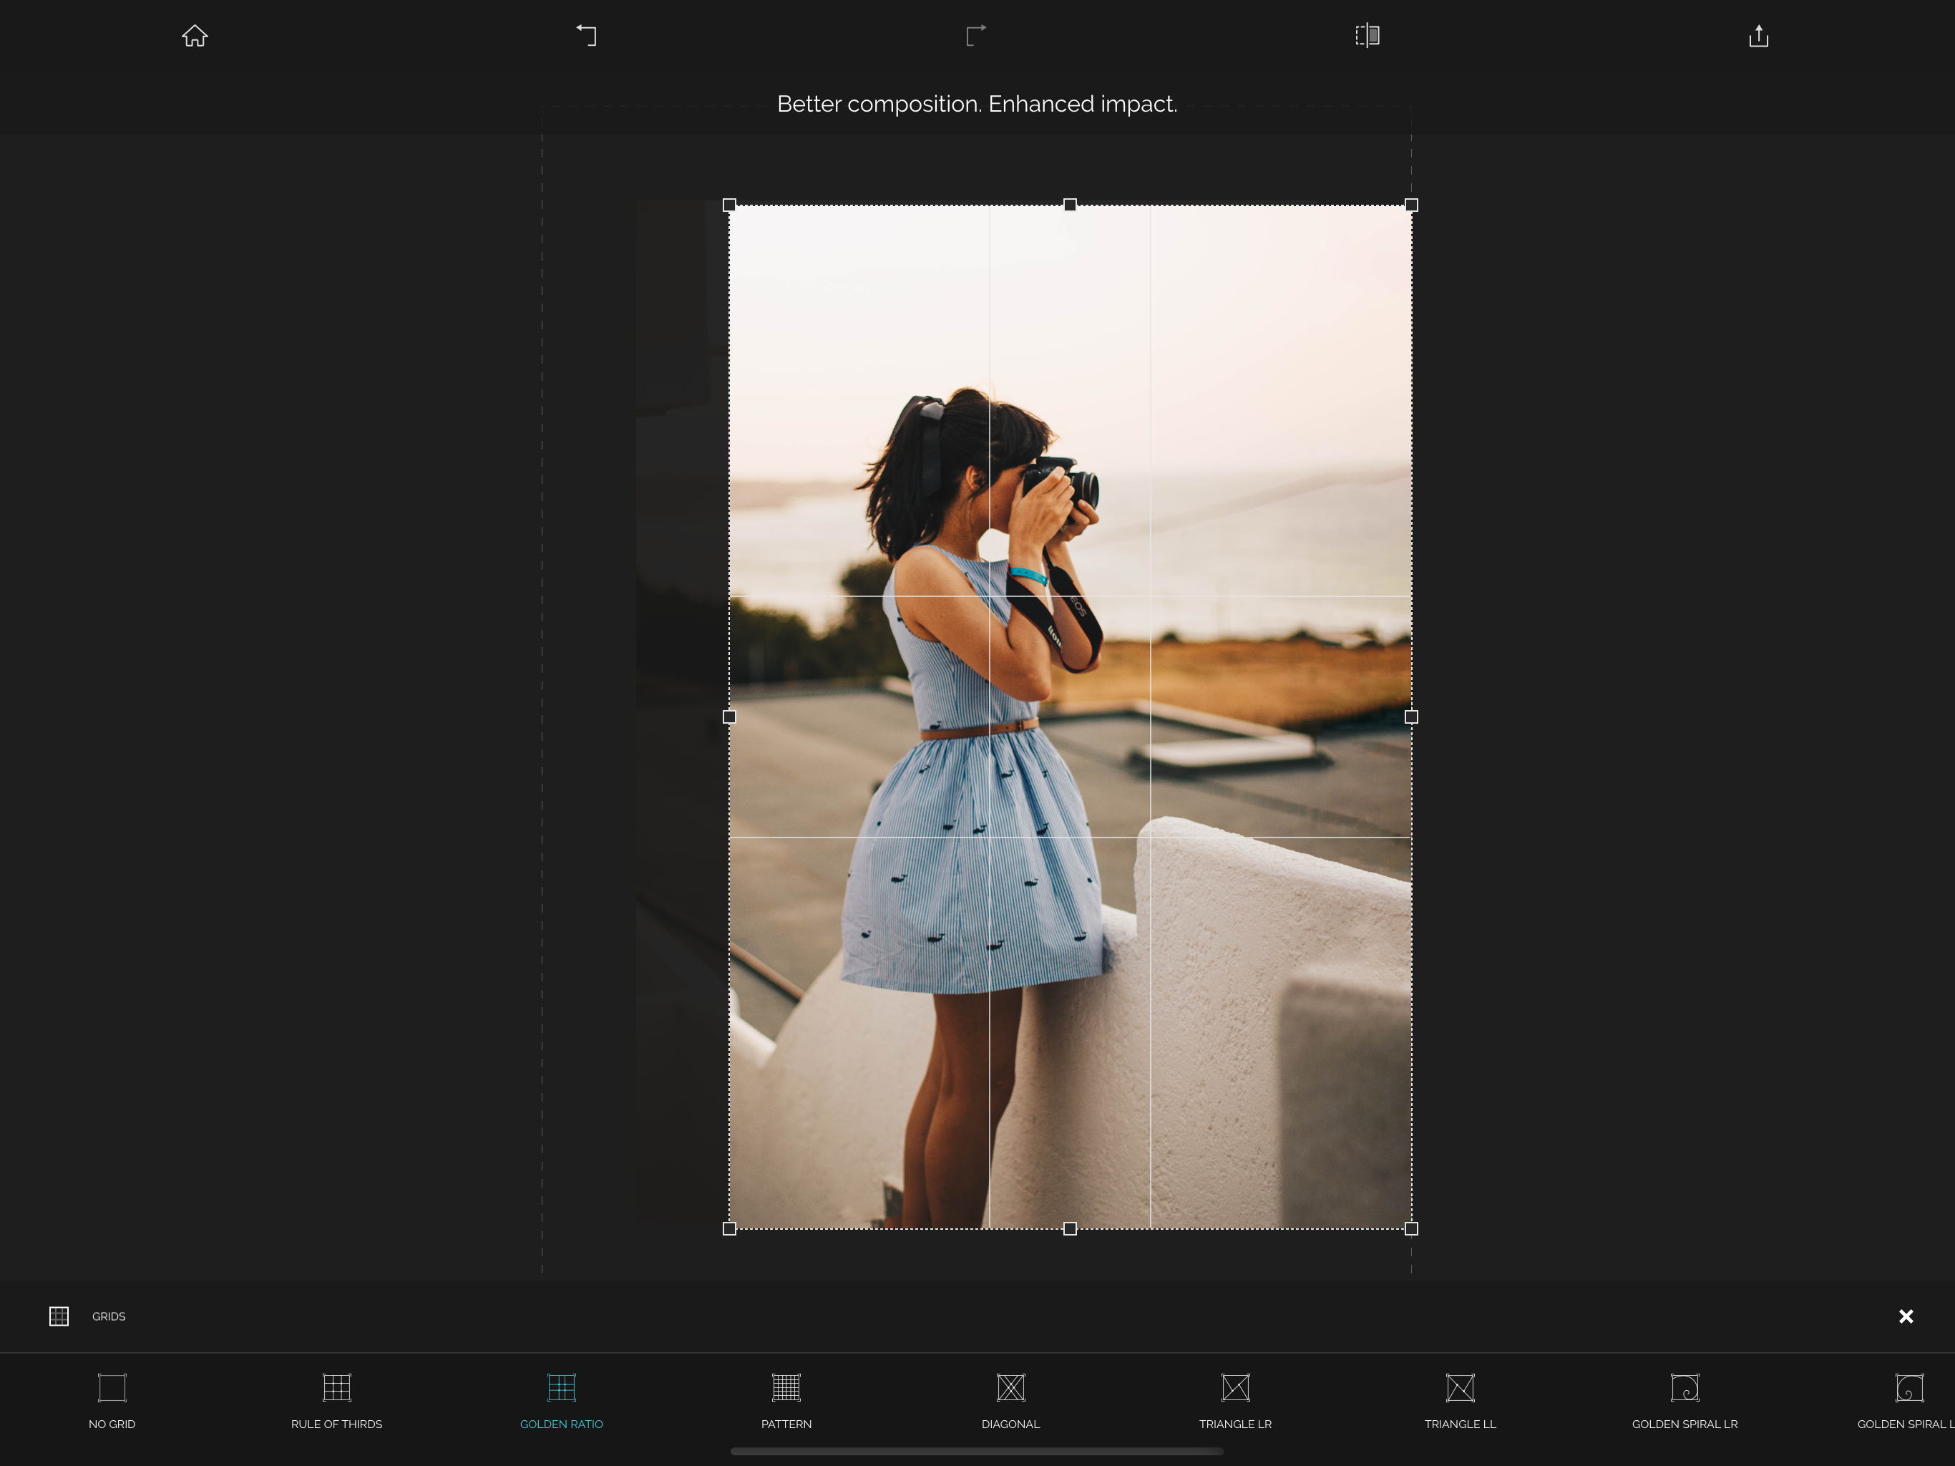Close the Grids panel
The width and height of the screenshot is (1955, 1466).
[x=1906, y=1316]
